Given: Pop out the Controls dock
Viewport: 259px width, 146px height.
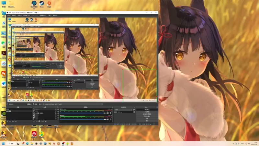Looking at the screenshot, I should pos(157,107).
